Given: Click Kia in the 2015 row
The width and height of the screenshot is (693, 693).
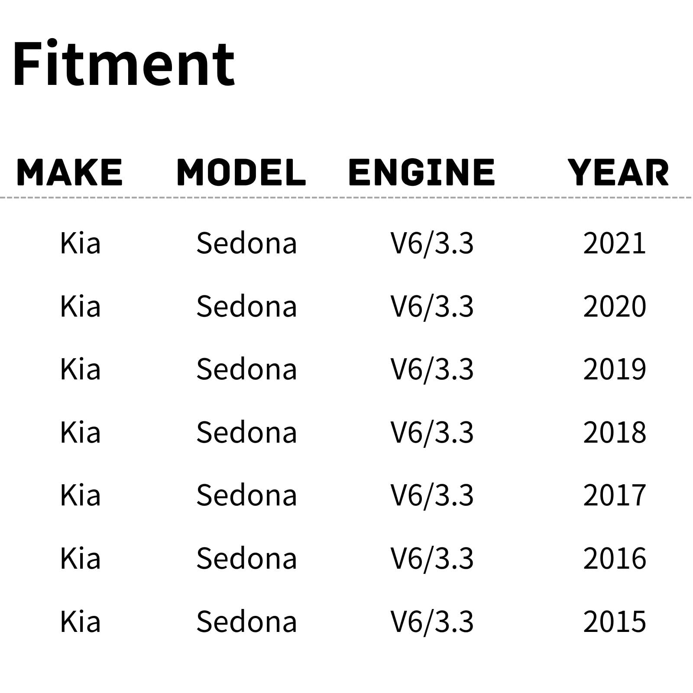Looking at the screenshot, I should 81,622.
